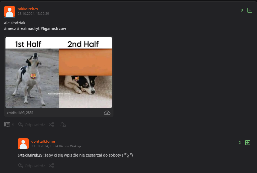Open the #realmadryt hashtag
Viewport: 257px width, 173px height.
pyautogui.click(x=28, y=28)
